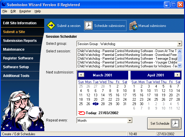The width and height of the screenshot is (185, 137).
Task: Click the April 2001 calendar header
Action: [156, 75]
